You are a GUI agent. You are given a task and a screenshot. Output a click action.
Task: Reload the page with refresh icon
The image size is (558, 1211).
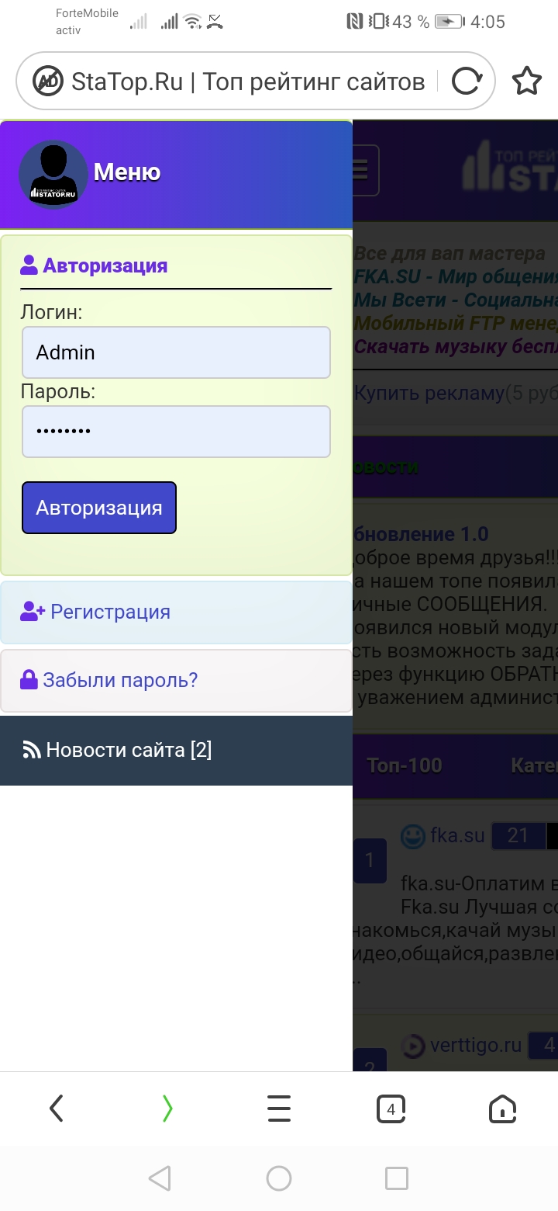click(467, 81)
